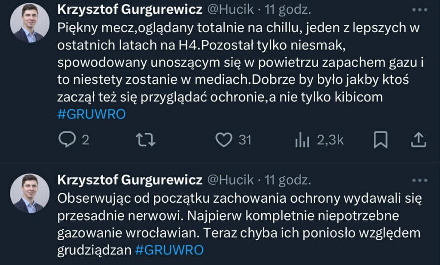The image size is (440, 265).
Task: Retweet the "Piękny mecz" tweet
Action: (145, 140)
